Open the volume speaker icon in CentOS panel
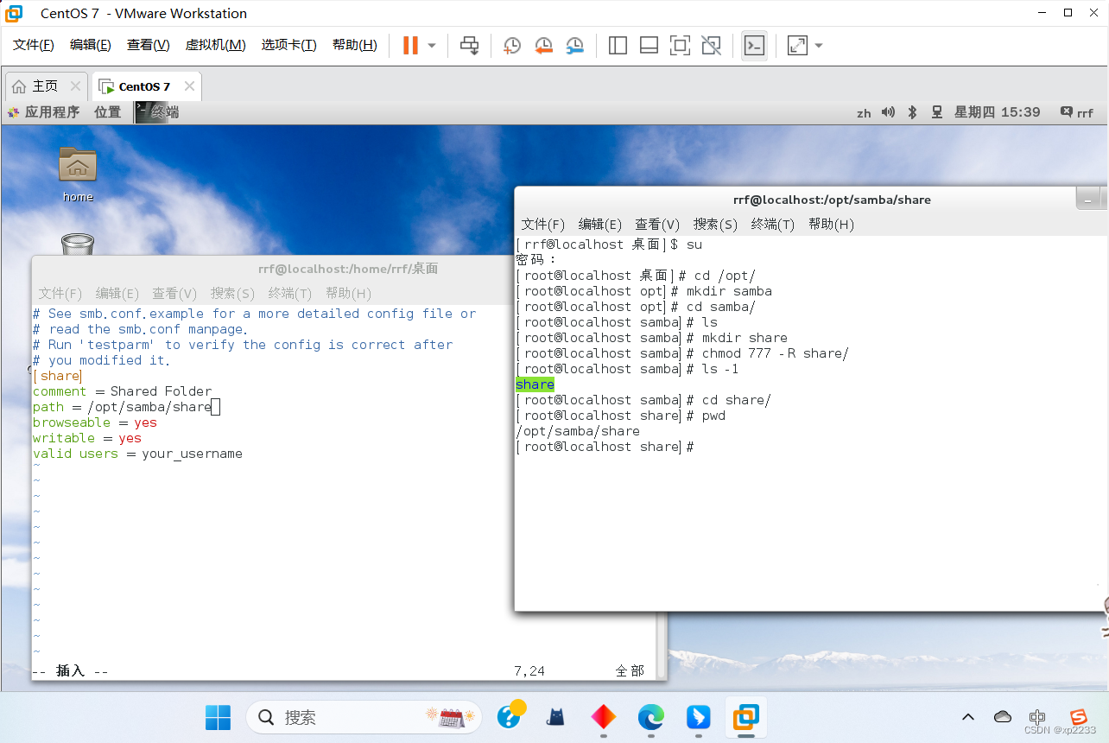The image size is (1109, 743). click(889, 112)
